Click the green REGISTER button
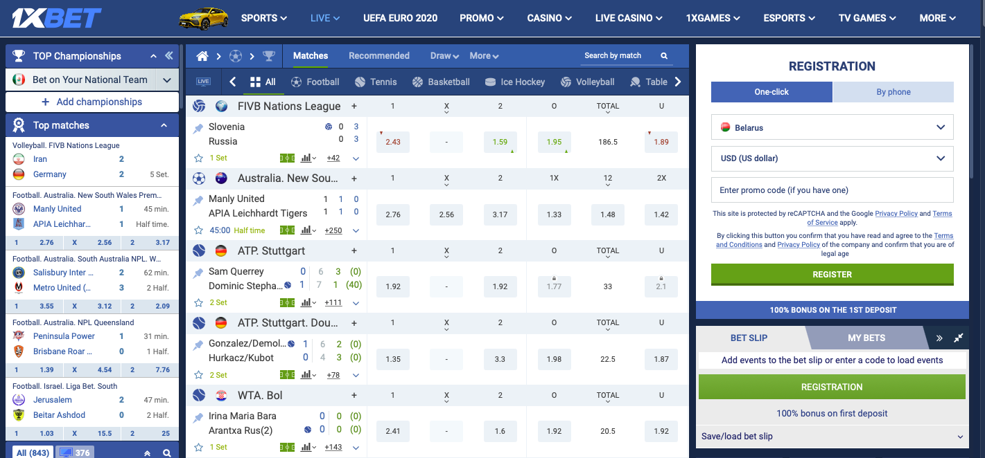Viewport: 985px width, 458px height. [x=832, y=275]
